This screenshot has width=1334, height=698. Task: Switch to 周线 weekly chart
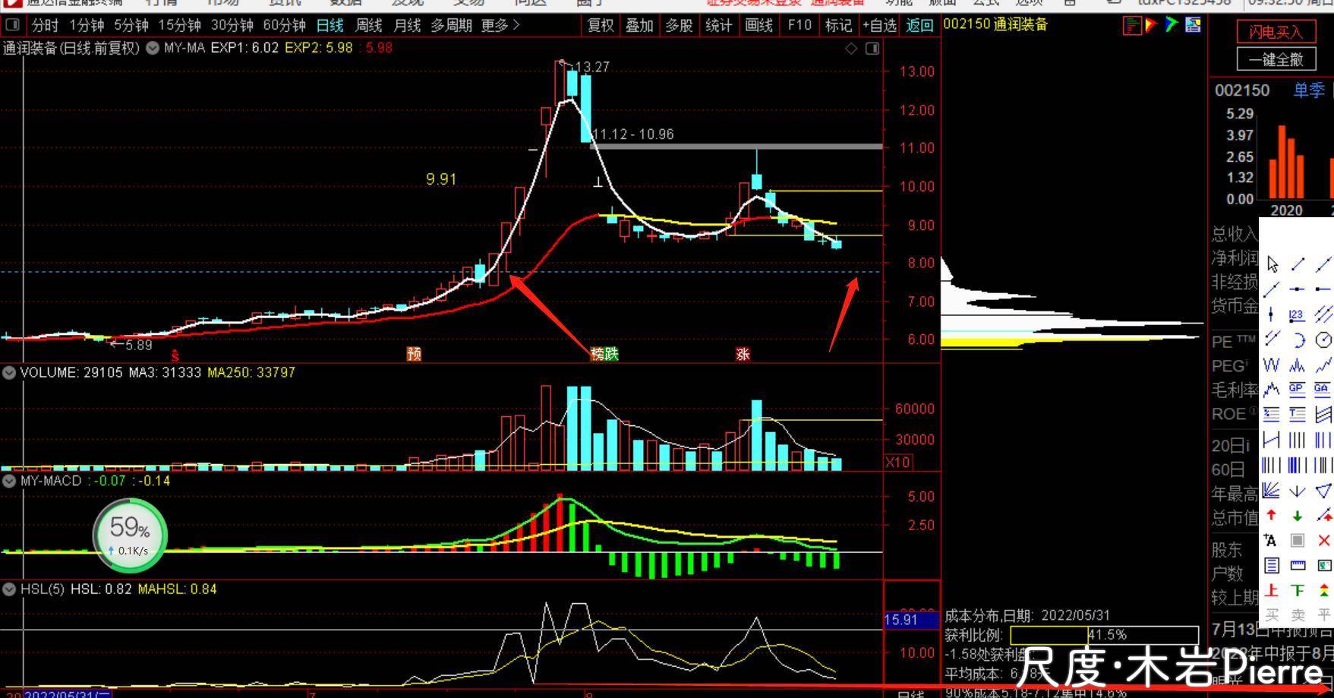coord(368,25)
